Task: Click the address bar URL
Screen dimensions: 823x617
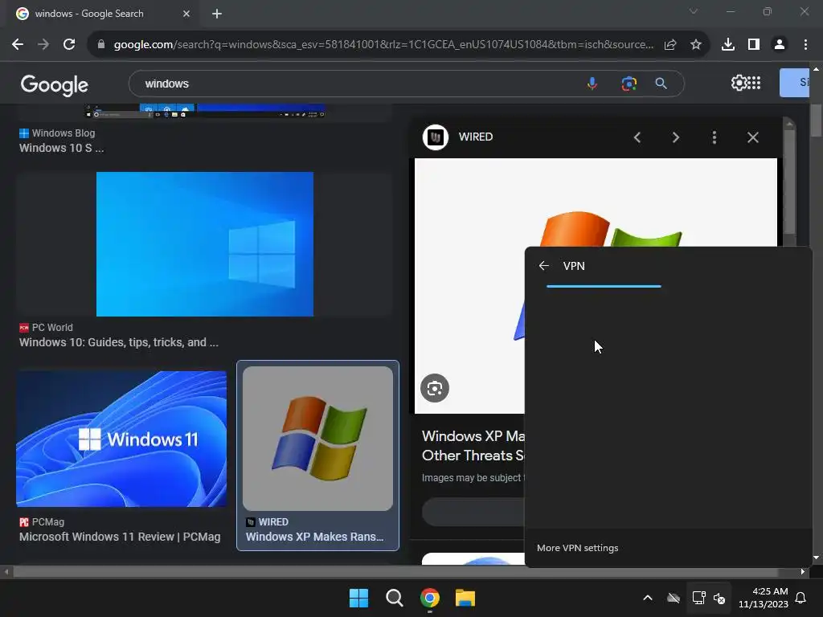Action: click(383, 45)
